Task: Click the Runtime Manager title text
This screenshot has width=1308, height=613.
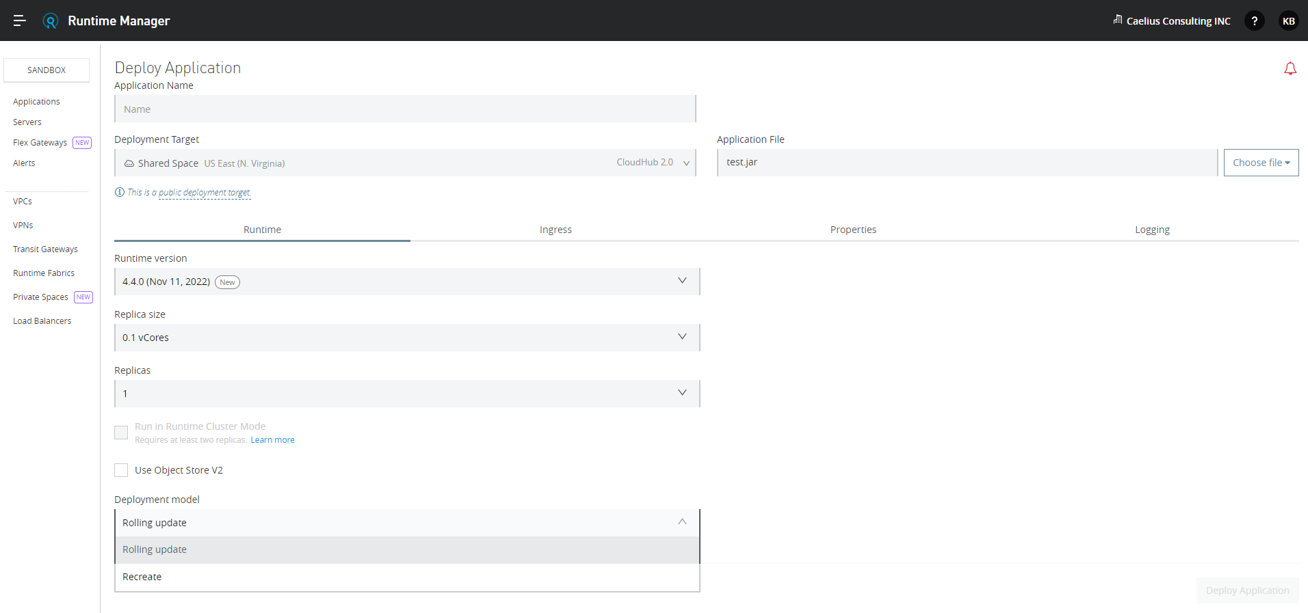Action: point(119,21)
